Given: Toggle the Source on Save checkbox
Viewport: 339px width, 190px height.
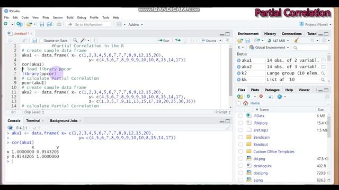Looking at the screenshot, I should pyautogui.click(x=41, y=41).
